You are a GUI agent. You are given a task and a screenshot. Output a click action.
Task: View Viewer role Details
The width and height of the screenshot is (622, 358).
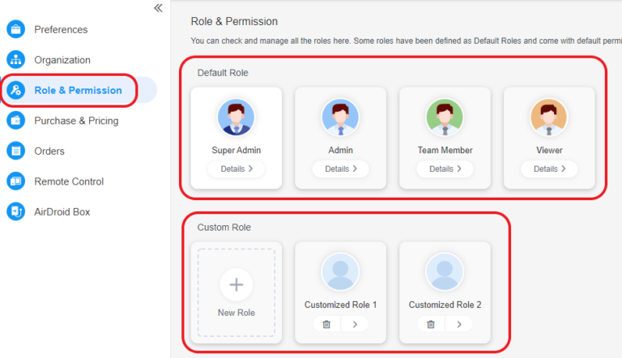pos(549,169)
